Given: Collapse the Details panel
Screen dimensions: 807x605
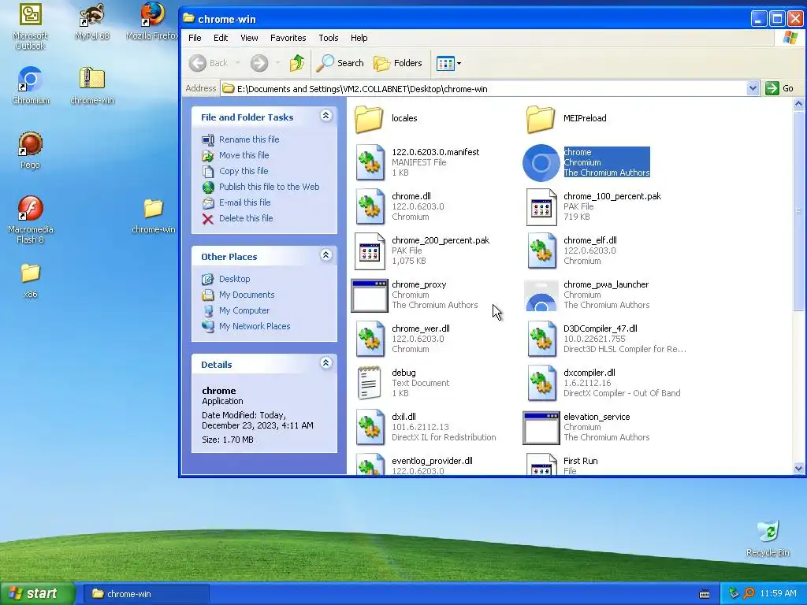Looking at the screenshot, I should point(325,363).
